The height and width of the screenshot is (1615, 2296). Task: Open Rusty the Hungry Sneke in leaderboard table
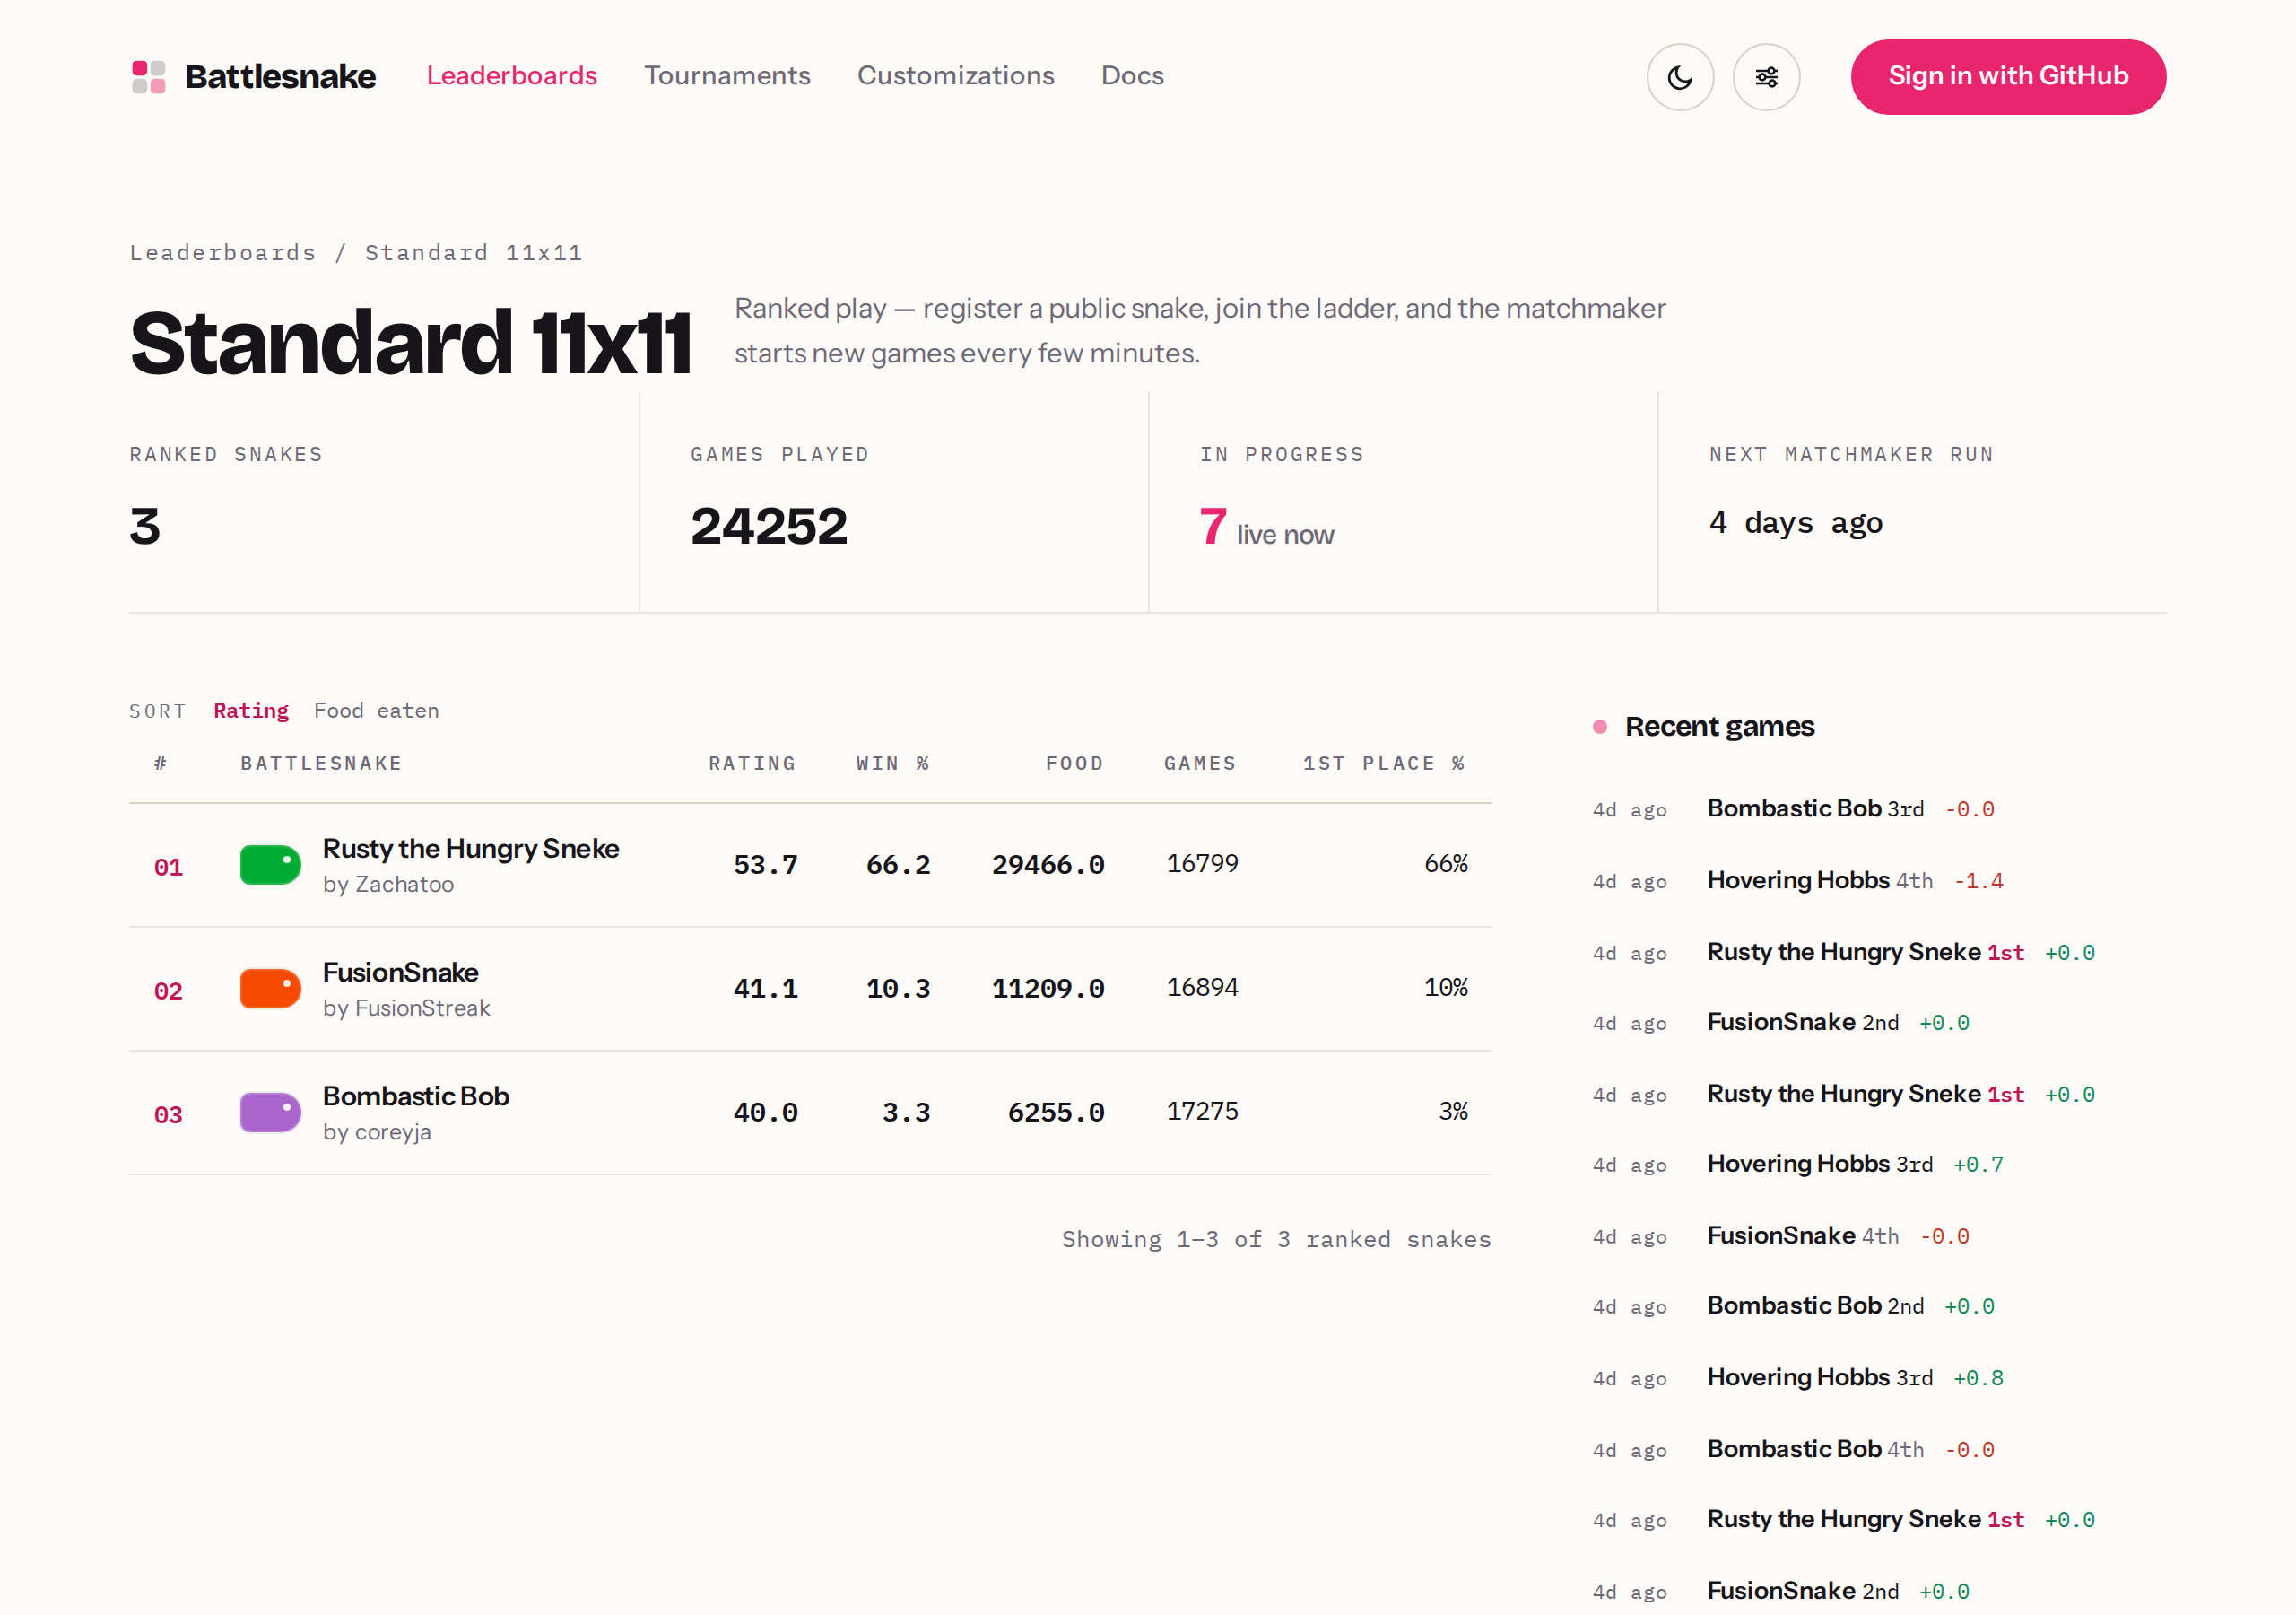[x=471, y=849]
